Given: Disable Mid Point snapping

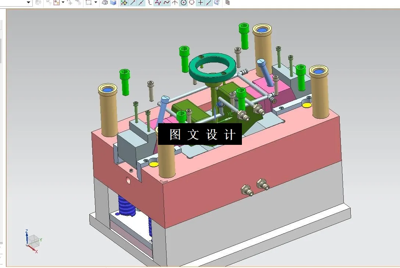Looking at the screenshot, I should pos(140,3).
